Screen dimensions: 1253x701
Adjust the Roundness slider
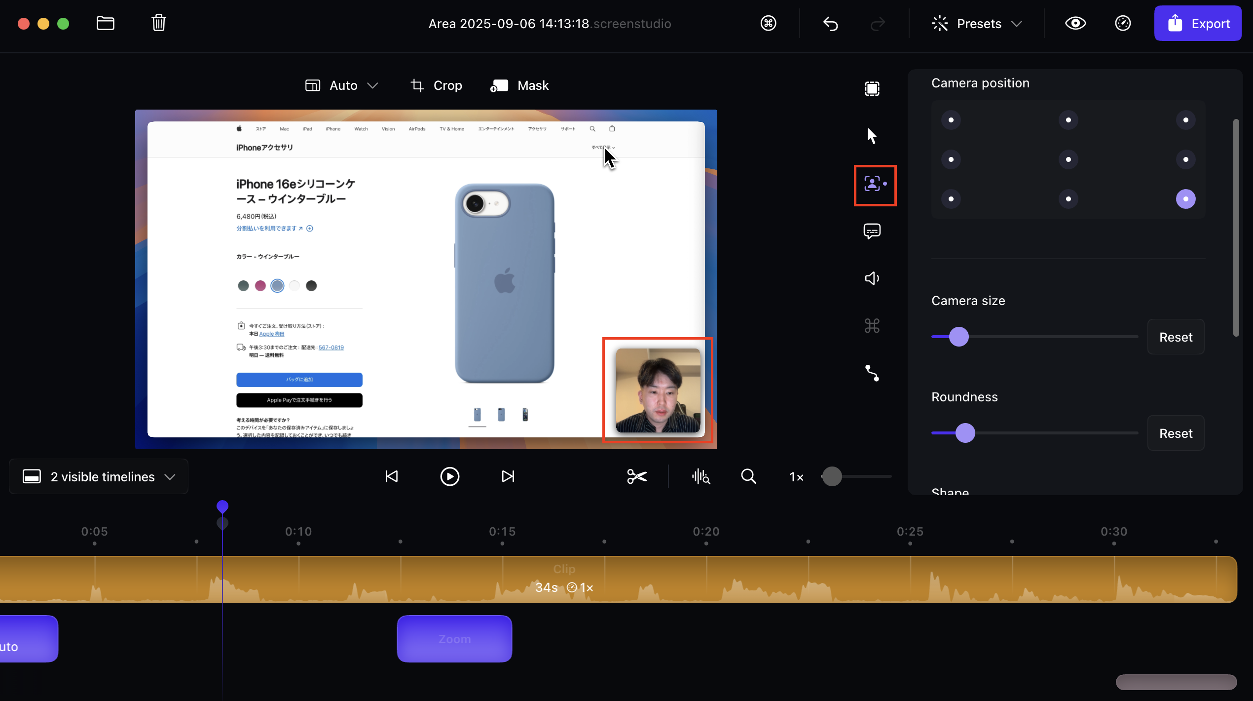point(965,433)
